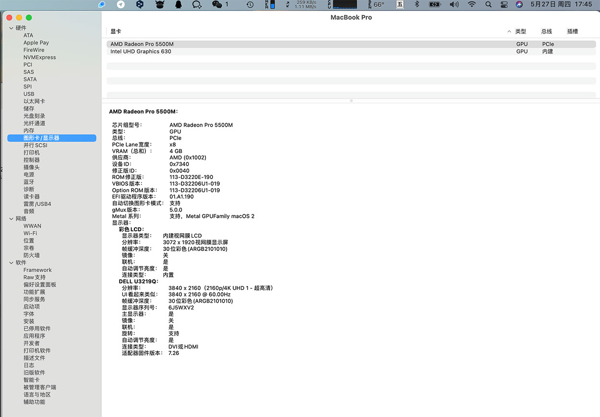This screenshot has height=417, width=600.
Task: Select WWAN under network
Action: 32,226
